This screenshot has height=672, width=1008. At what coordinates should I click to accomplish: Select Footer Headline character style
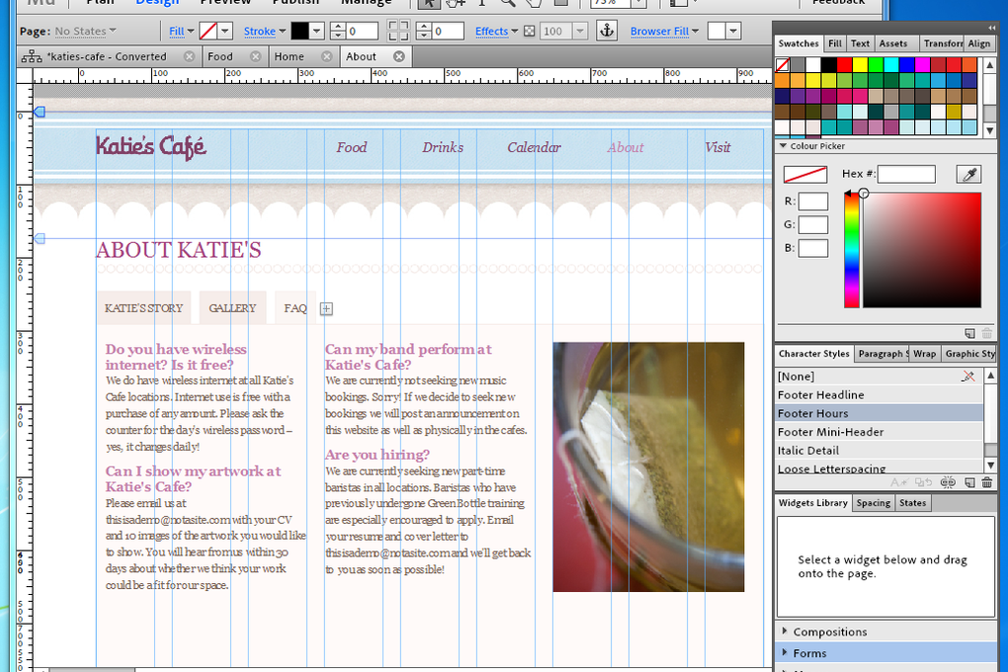coord(879,395)
